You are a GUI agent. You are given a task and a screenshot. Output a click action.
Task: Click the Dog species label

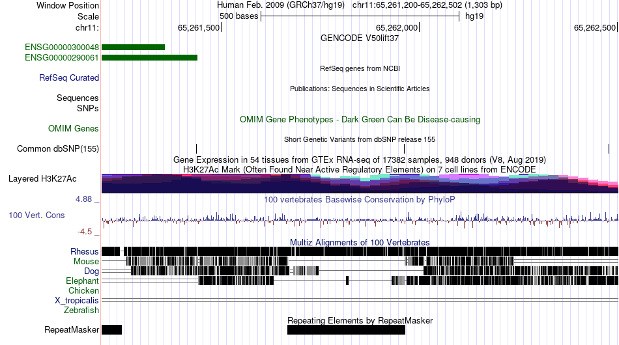click(91, 271)
